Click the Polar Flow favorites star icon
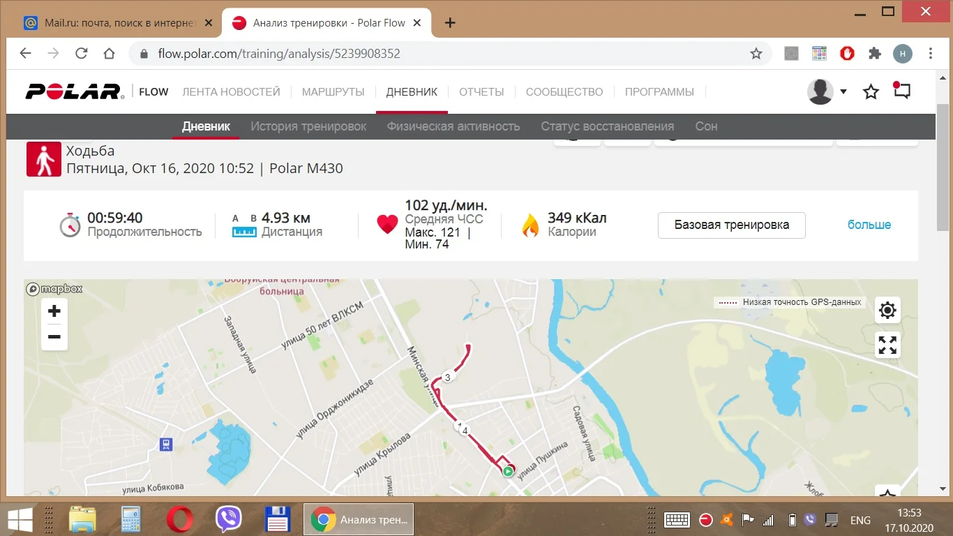Image resolution: width=953 pixels, height=536 pixels. coord(871,91)
